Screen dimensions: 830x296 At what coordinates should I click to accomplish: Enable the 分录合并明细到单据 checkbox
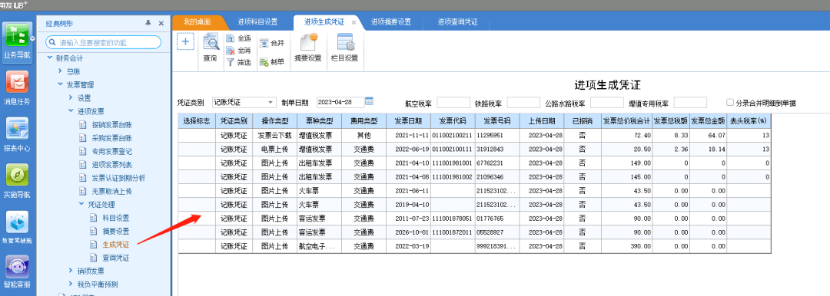[730, 103]
